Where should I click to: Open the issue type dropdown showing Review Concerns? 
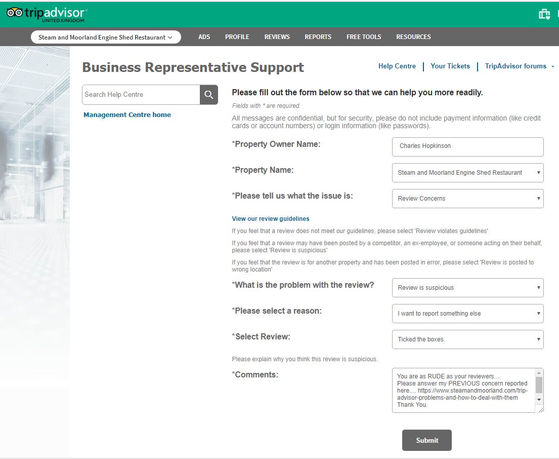tap(468, 199)
